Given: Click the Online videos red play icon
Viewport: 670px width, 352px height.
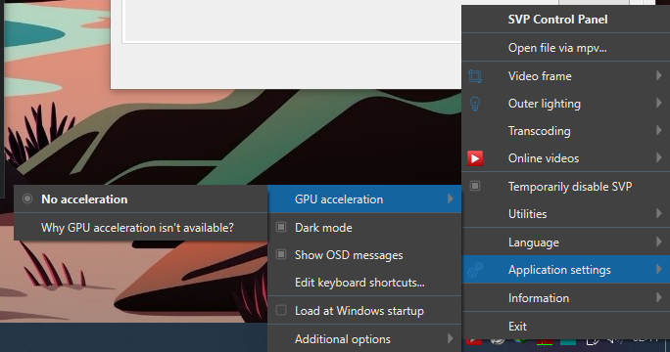Looking at the screenshot, I should tap(475, 158).
